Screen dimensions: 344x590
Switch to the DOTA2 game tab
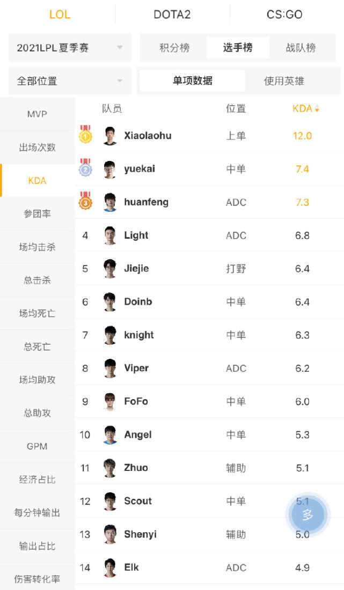(x=172, y=14)
